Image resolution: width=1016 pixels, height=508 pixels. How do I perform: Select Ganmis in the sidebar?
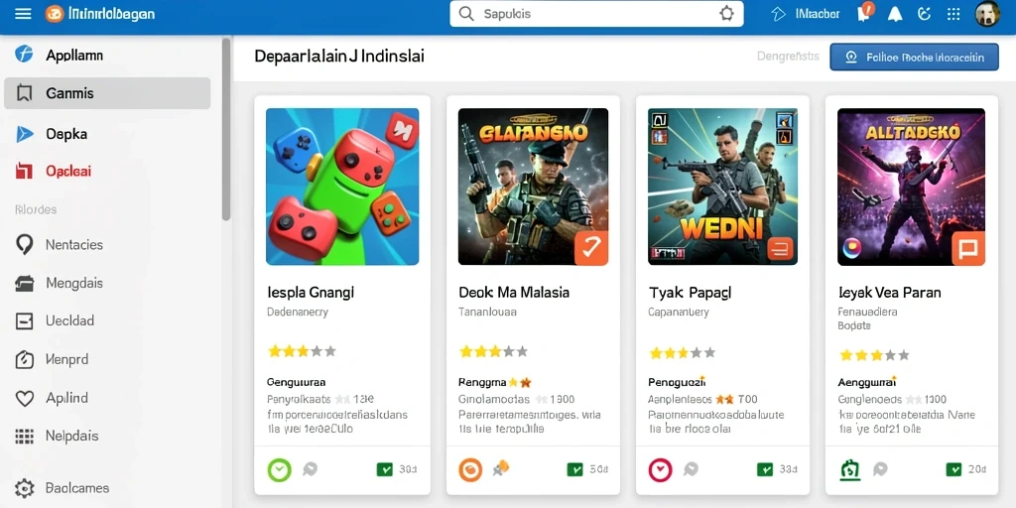pyautogui.click(x=107, y=93)
